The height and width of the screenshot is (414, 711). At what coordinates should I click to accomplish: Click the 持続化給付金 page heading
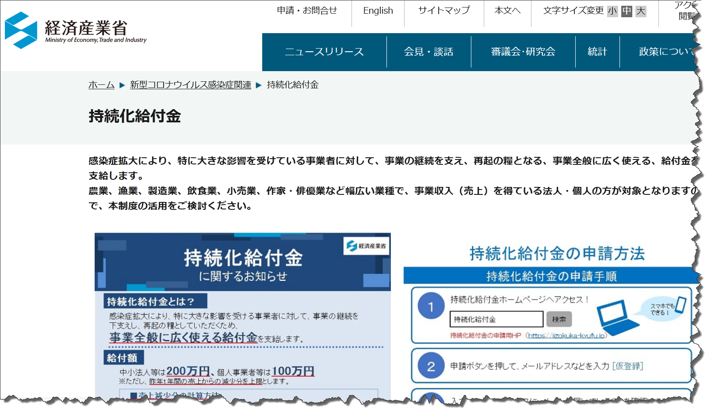click(135, 116)
